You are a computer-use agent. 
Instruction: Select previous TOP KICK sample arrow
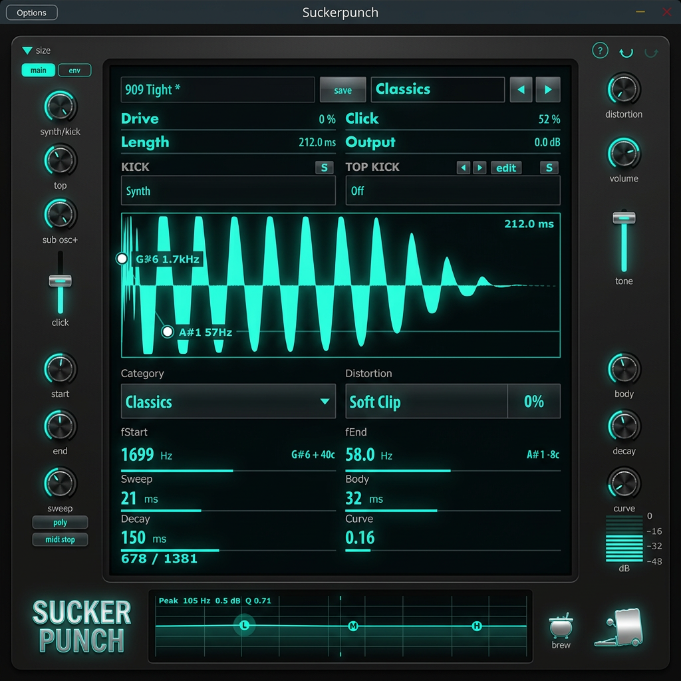pyautogui.click(x=463, y=168)
